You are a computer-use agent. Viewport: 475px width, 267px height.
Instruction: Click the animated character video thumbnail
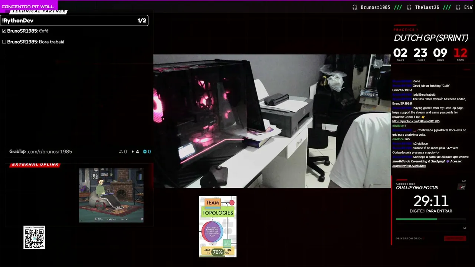(111, 195)
